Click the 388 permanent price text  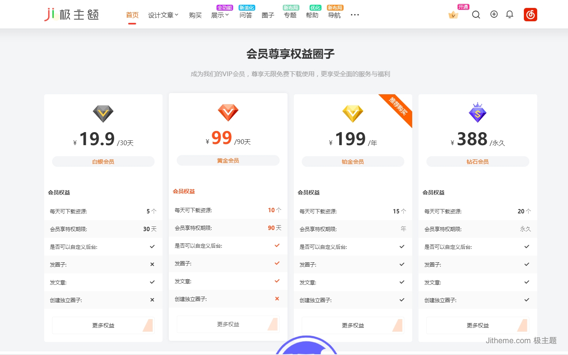[x=472, y=139]
